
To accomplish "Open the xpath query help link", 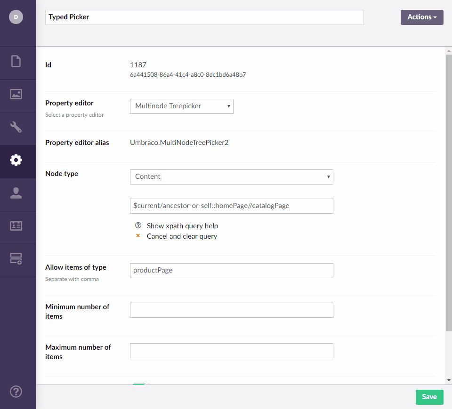I will (182, 225).
